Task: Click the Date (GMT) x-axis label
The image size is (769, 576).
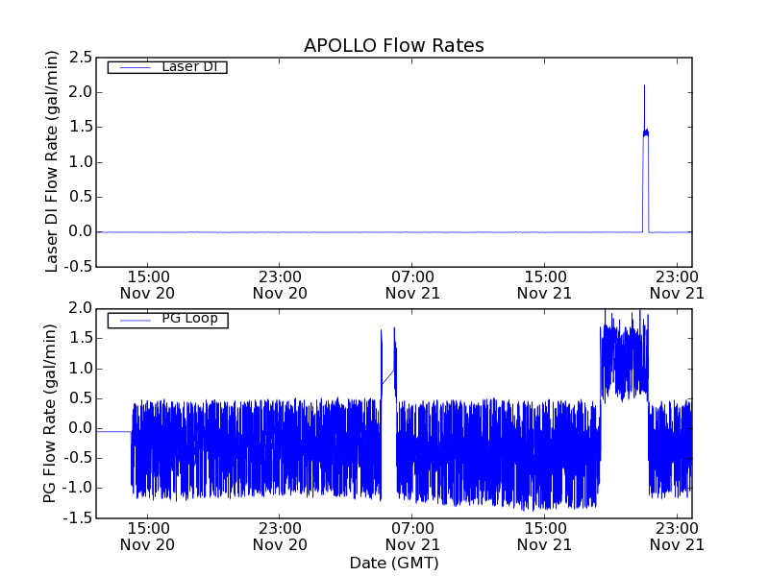Action: pyautogui.click(x=393, y=563)
